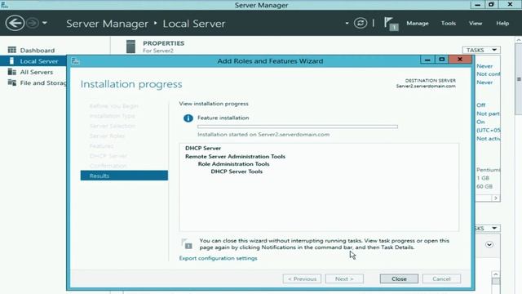
Task: Go back with the Server Manager back arrow
Action: coord(15,23)
